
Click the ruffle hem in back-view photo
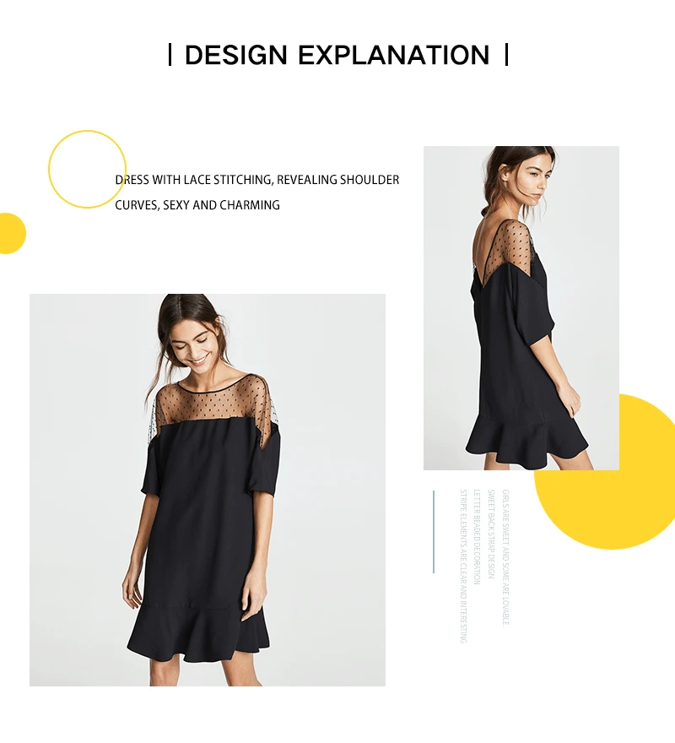(x=526, y=437)
